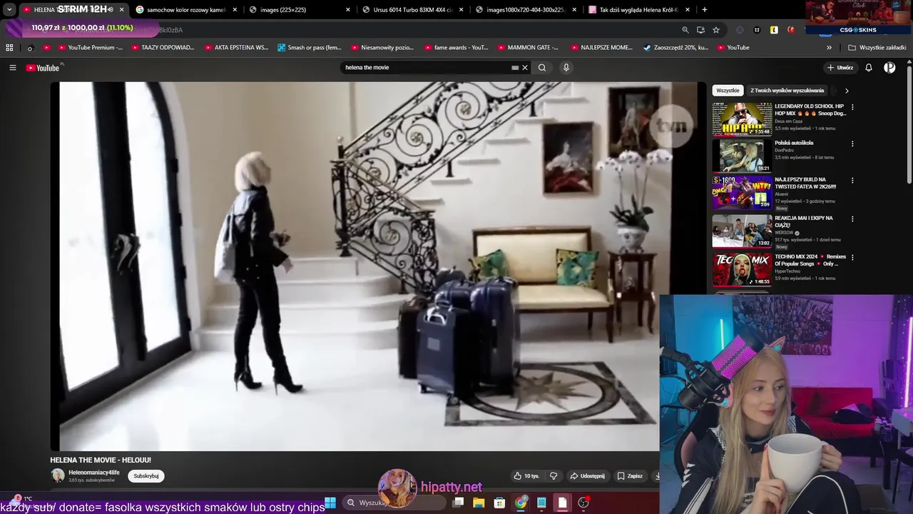Switch to the Ursus 6014 Turbo tab

(x=413, y=10)
